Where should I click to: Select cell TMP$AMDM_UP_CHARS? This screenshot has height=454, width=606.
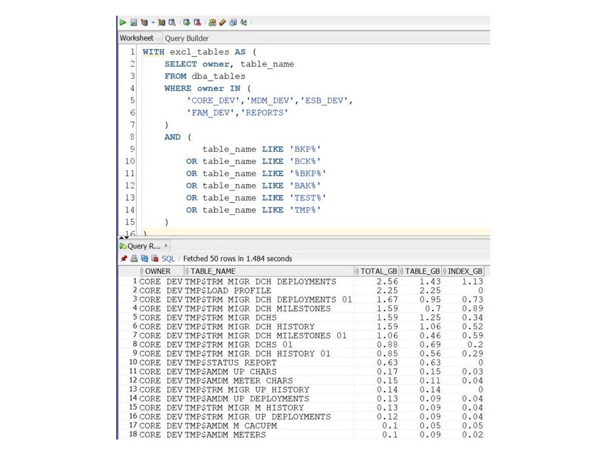tap(268, 372)
